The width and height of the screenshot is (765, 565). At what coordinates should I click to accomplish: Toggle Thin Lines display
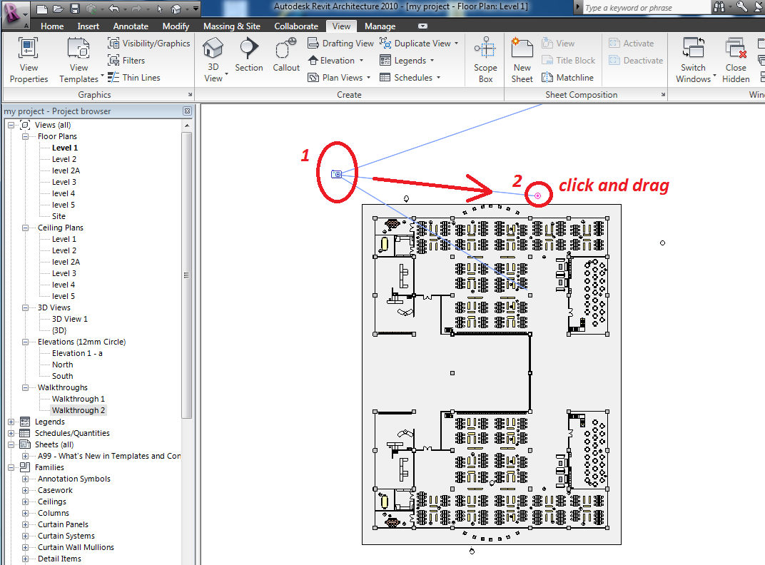tap(133, 78)
